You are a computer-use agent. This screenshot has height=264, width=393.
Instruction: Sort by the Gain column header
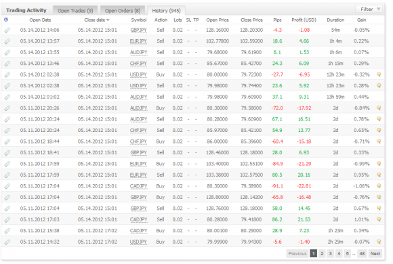click(x=361, y=20)
